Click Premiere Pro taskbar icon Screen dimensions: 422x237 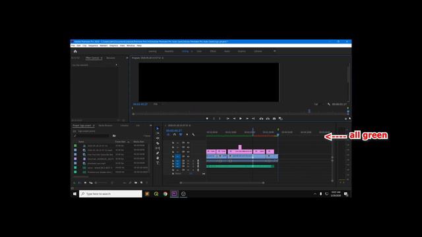174,194
